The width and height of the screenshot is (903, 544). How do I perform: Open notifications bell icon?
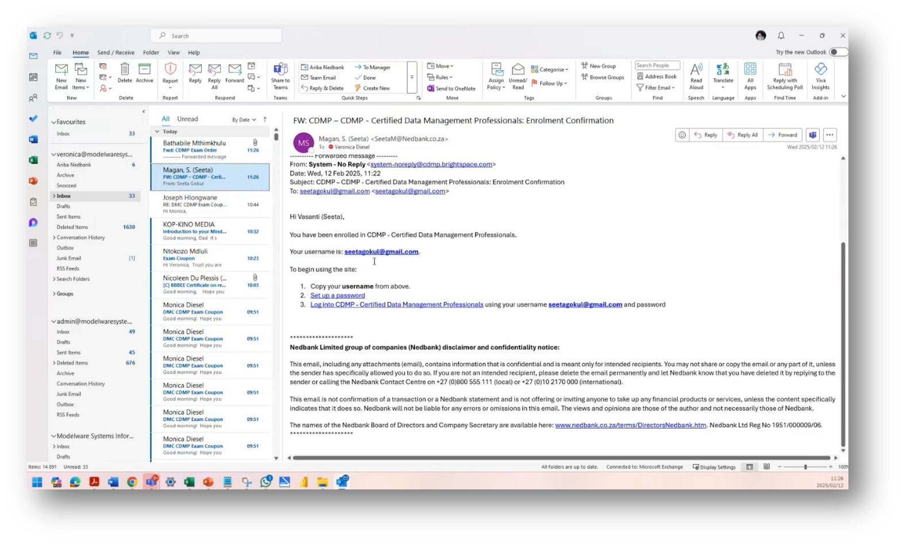pyautogui.click(x=781, y=36)
